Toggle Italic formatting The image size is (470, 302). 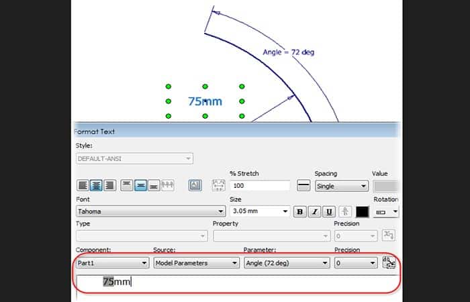(x=314, y=211)
